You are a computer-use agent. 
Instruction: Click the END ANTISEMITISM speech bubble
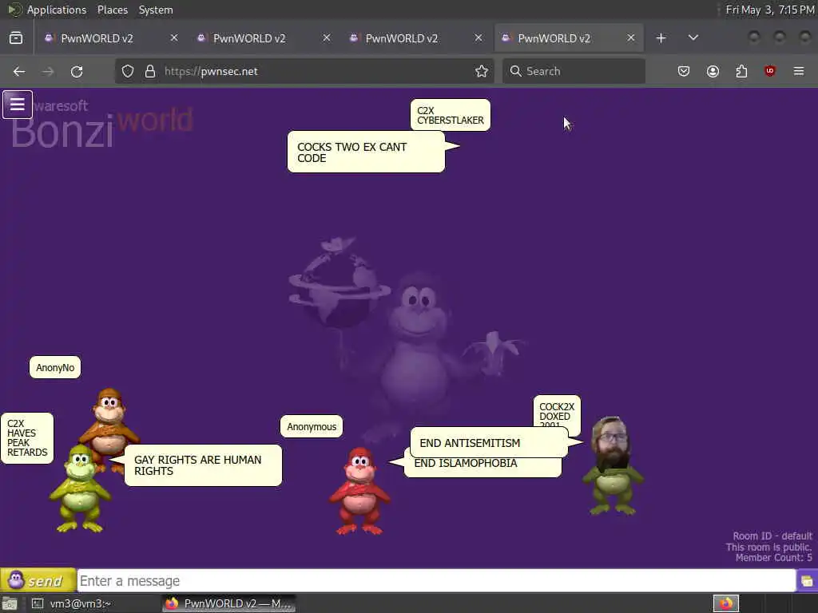(490, 443)
